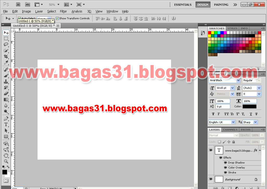Select the Zoom tool
Image resolution: width=267 pixels, height=189 pixels.
(x=6, y=161)
